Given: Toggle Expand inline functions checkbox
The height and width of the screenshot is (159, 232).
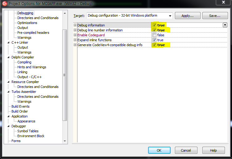Looking at the screenshot, I should coord(154,40).
